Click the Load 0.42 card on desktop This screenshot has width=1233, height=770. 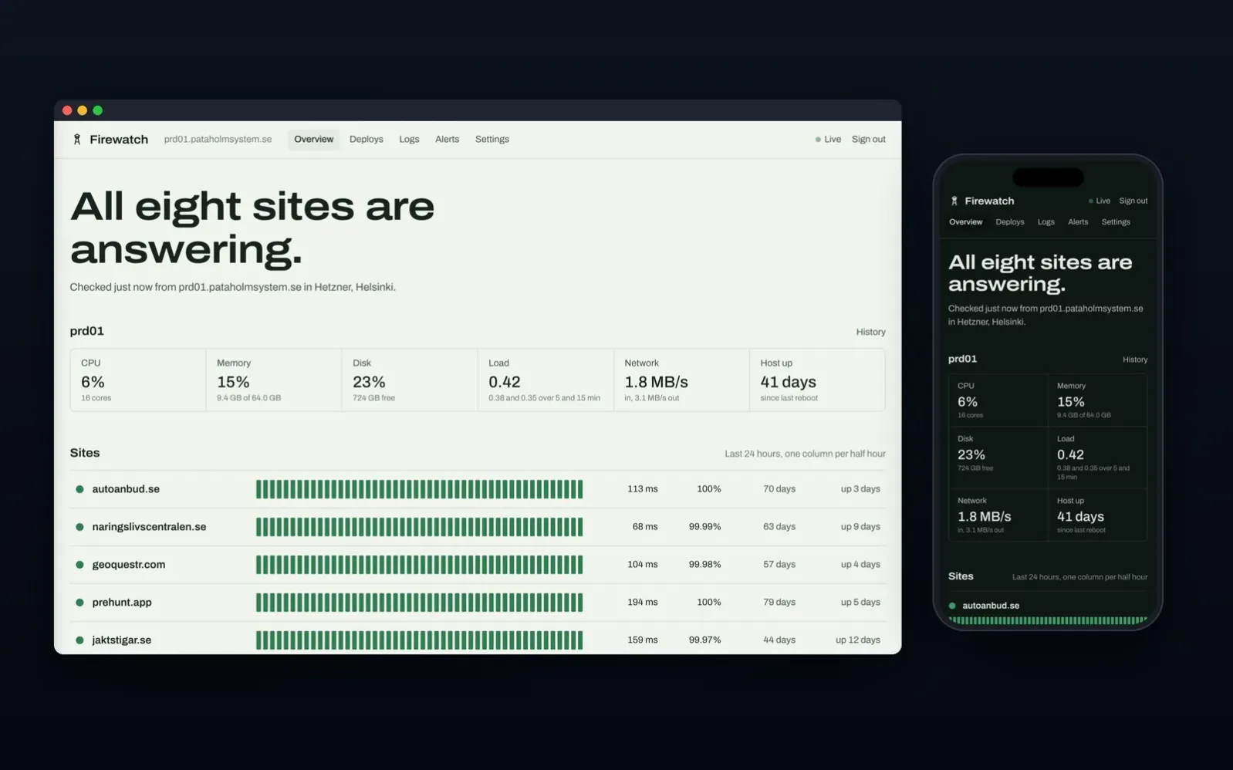546,380
